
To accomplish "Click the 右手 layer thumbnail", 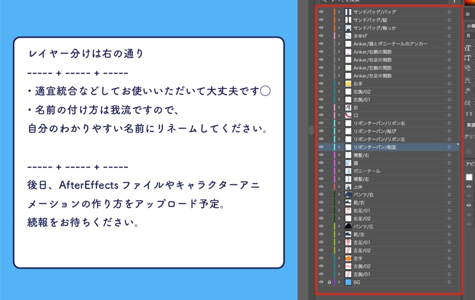I will pyautogui.click(x=348, y=84).
